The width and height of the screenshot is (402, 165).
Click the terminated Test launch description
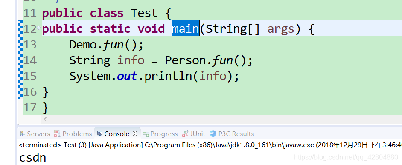pyautogui.click(x=210, y=145)
